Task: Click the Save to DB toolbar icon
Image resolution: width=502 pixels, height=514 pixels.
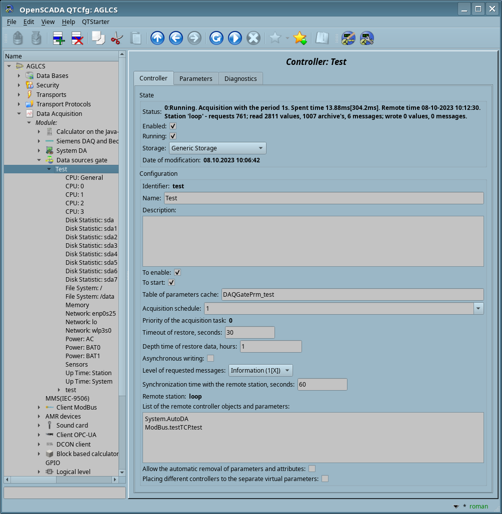Action: click(36, 38)
